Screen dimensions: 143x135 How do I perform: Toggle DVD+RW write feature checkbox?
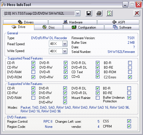click(x=65, y=102)
